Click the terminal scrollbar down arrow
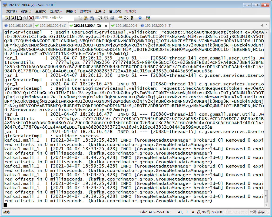The image size is (272, 217). click(x=266, y=205)
